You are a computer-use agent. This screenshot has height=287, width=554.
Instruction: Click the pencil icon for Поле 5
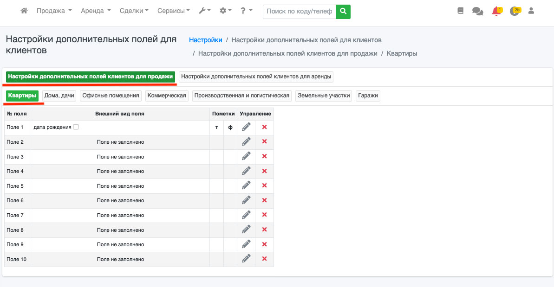[246, 185]
